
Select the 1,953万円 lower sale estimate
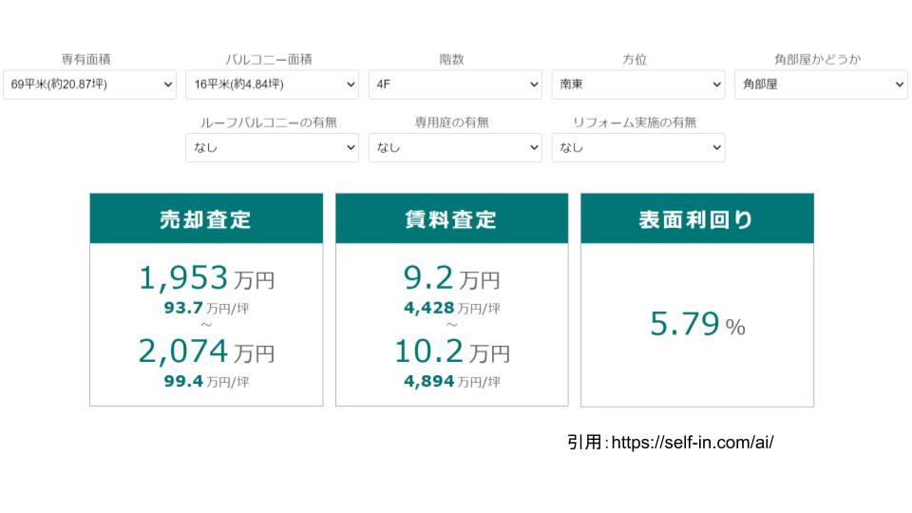pyautogui.click(x=206, y=278)
